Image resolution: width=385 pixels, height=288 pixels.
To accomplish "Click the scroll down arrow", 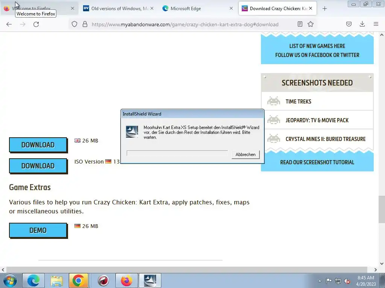I will tap(382, 264).
